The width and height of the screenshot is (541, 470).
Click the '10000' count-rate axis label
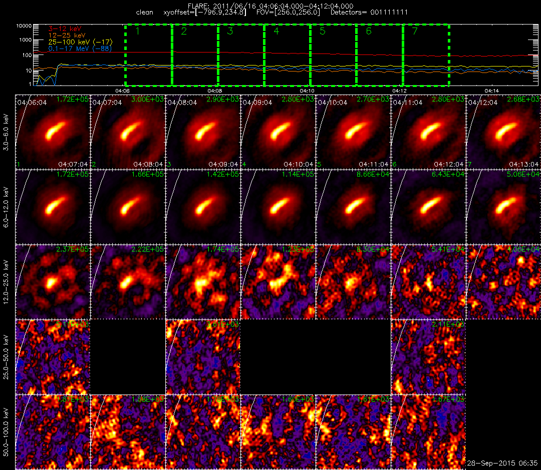tap(24, 26)
